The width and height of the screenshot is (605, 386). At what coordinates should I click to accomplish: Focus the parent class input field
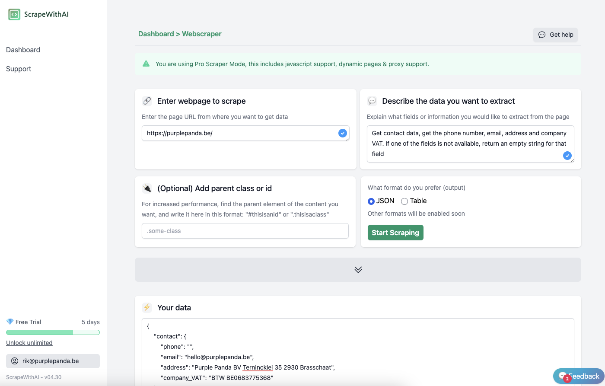(x=245, y=231)
